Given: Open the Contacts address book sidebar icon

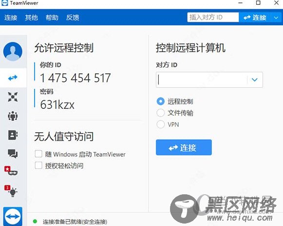Looking at the screenshot, I should (x=13, y=135).
